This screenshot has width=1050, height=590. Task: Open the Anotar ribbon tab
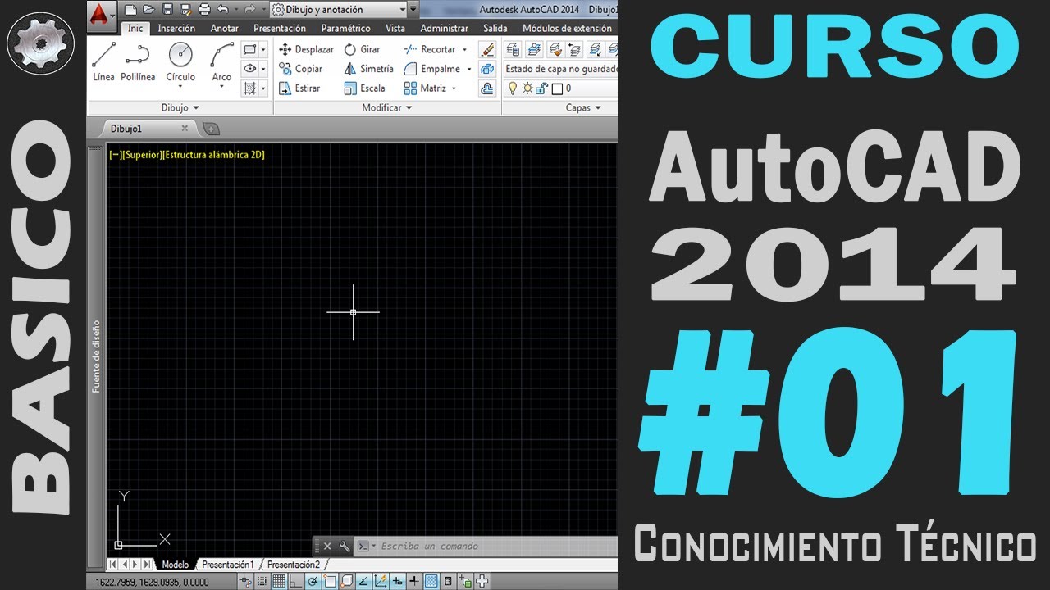tap(225, 28)
